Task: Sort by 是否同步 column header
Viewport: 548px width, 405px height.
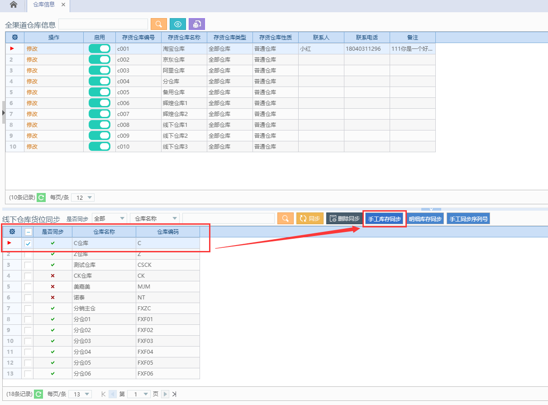Action: [52, 231]
